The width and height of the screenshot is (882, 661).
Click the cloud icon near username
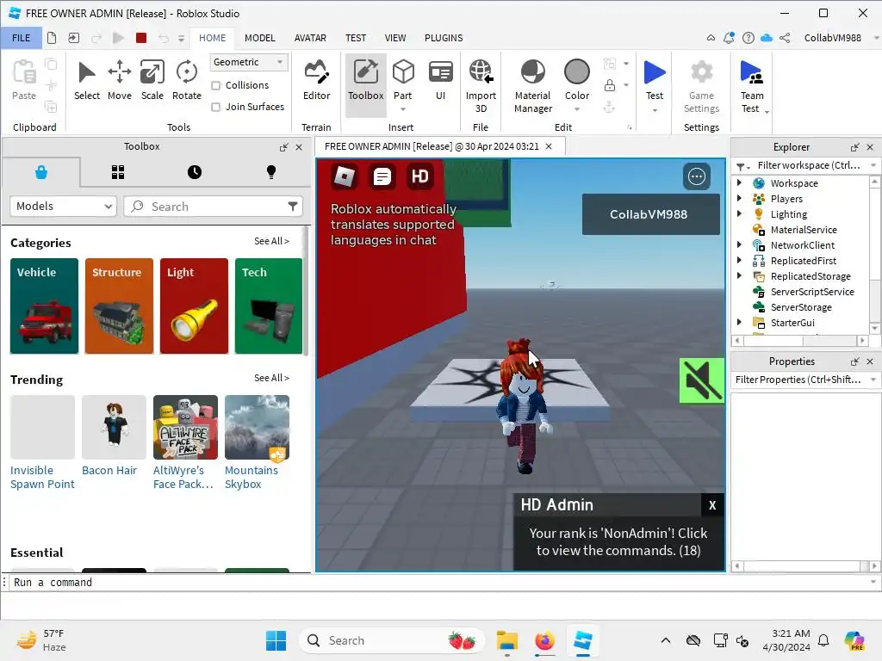click(766, 38)
